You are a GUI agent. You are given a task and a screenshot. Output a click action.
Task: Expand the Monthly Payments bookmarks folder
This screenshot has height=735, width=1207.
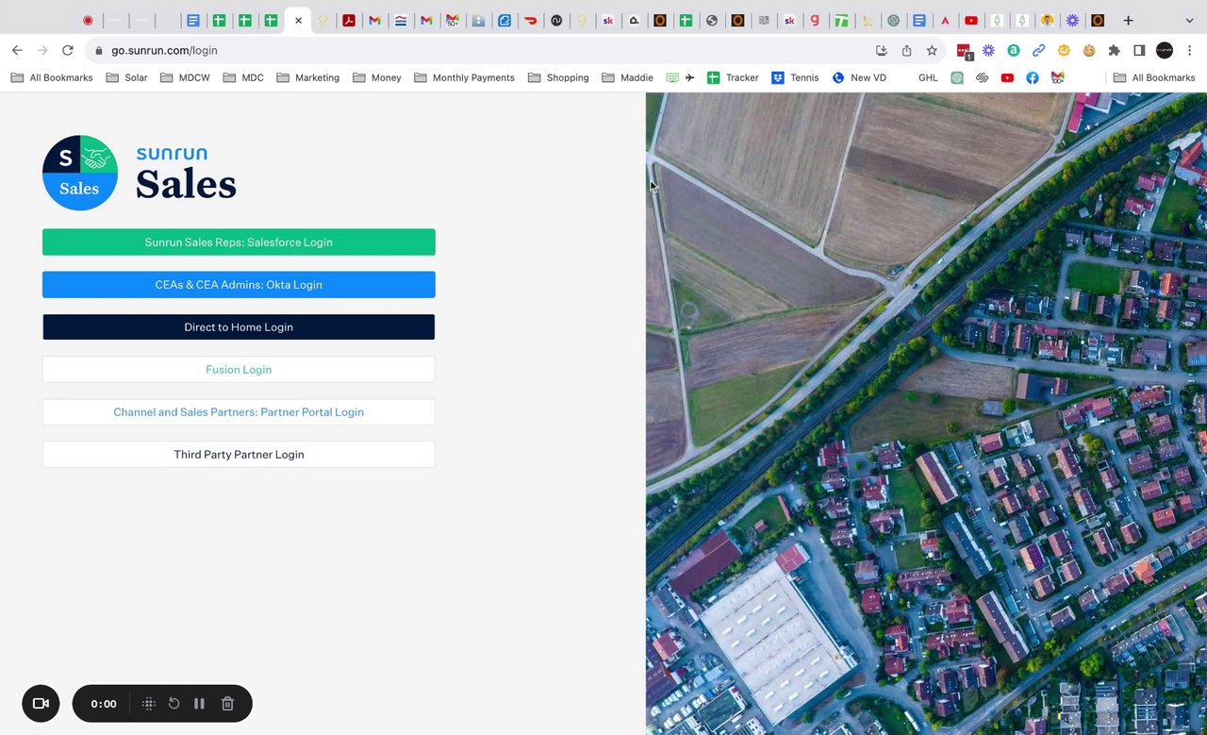tap(464, 77)
